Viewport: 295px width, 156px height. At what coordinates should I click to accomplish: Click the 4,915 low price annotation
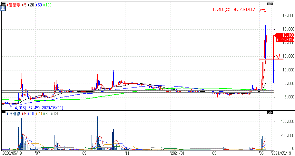(39, 108)
